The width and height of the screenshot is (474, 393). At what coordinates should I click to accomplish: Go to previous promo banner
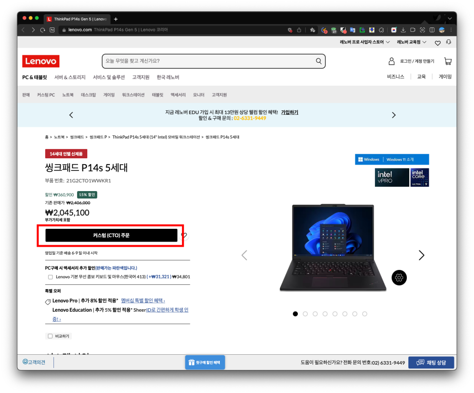pos(71,115)
